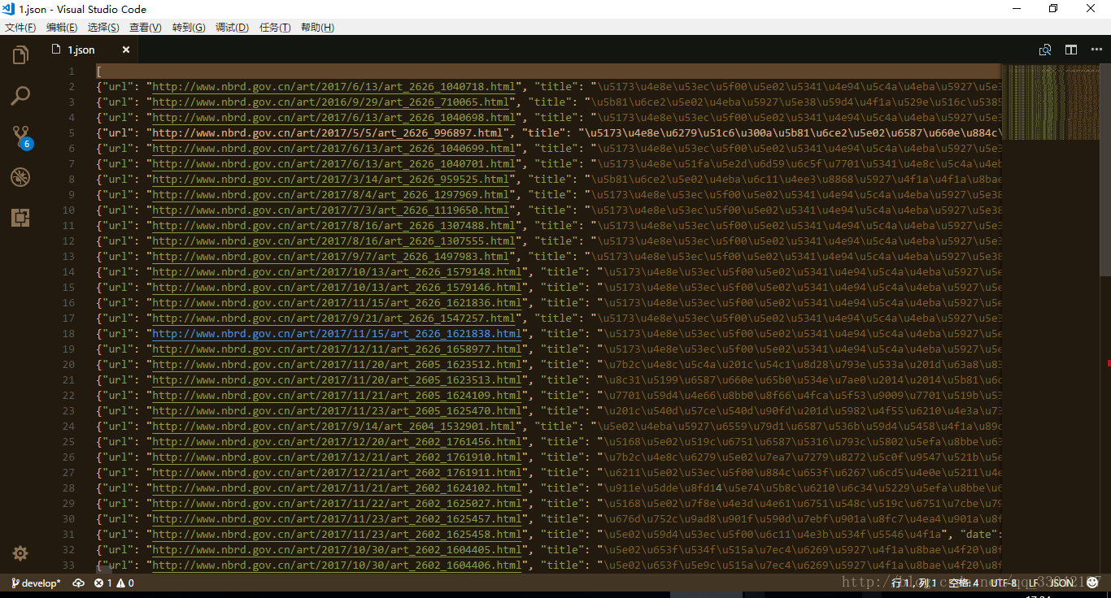1111x598 pixels.
Task: Click line number 18 in gutter
Action: (68, 333)
